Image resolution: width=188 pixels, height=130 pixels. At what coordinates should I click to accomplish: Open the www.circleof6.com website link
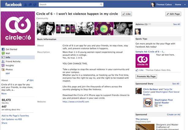pos(76,101)
